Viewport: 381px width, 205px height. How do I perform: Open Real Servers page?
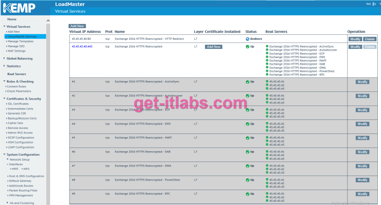(16, 74)
